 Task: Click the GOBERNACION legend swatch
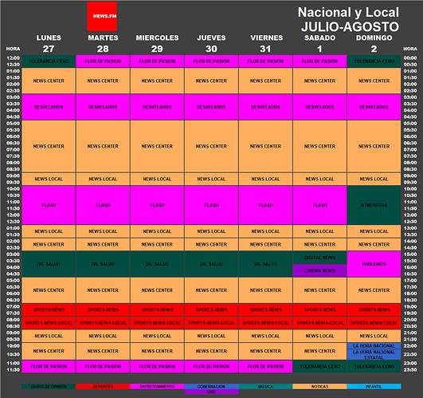(x=211, y=387)
